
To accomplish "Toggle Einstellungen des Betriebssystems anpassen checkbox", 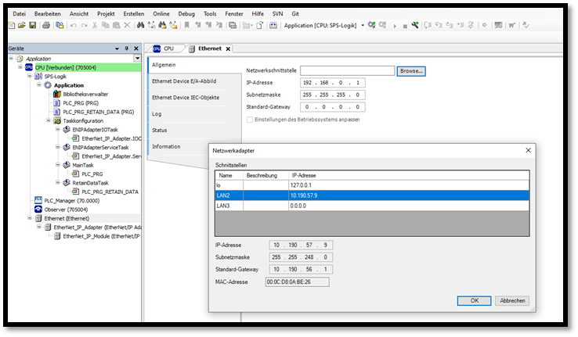I will click(250, 119).
